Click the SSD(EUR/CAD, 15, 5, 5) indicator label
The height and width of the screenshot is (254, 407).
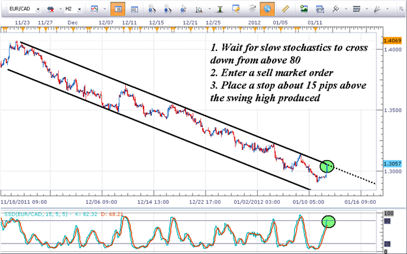click(x=36, y=214)
